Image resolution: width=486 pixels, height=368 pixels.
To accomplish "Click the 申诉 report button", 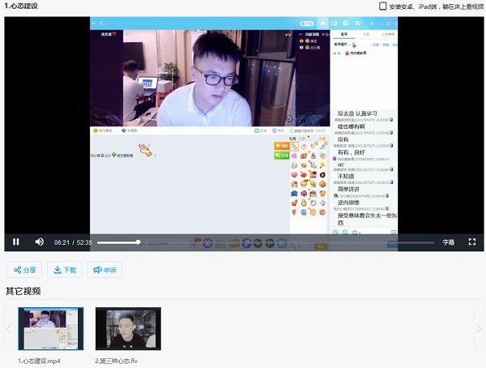I will [104, 270].
